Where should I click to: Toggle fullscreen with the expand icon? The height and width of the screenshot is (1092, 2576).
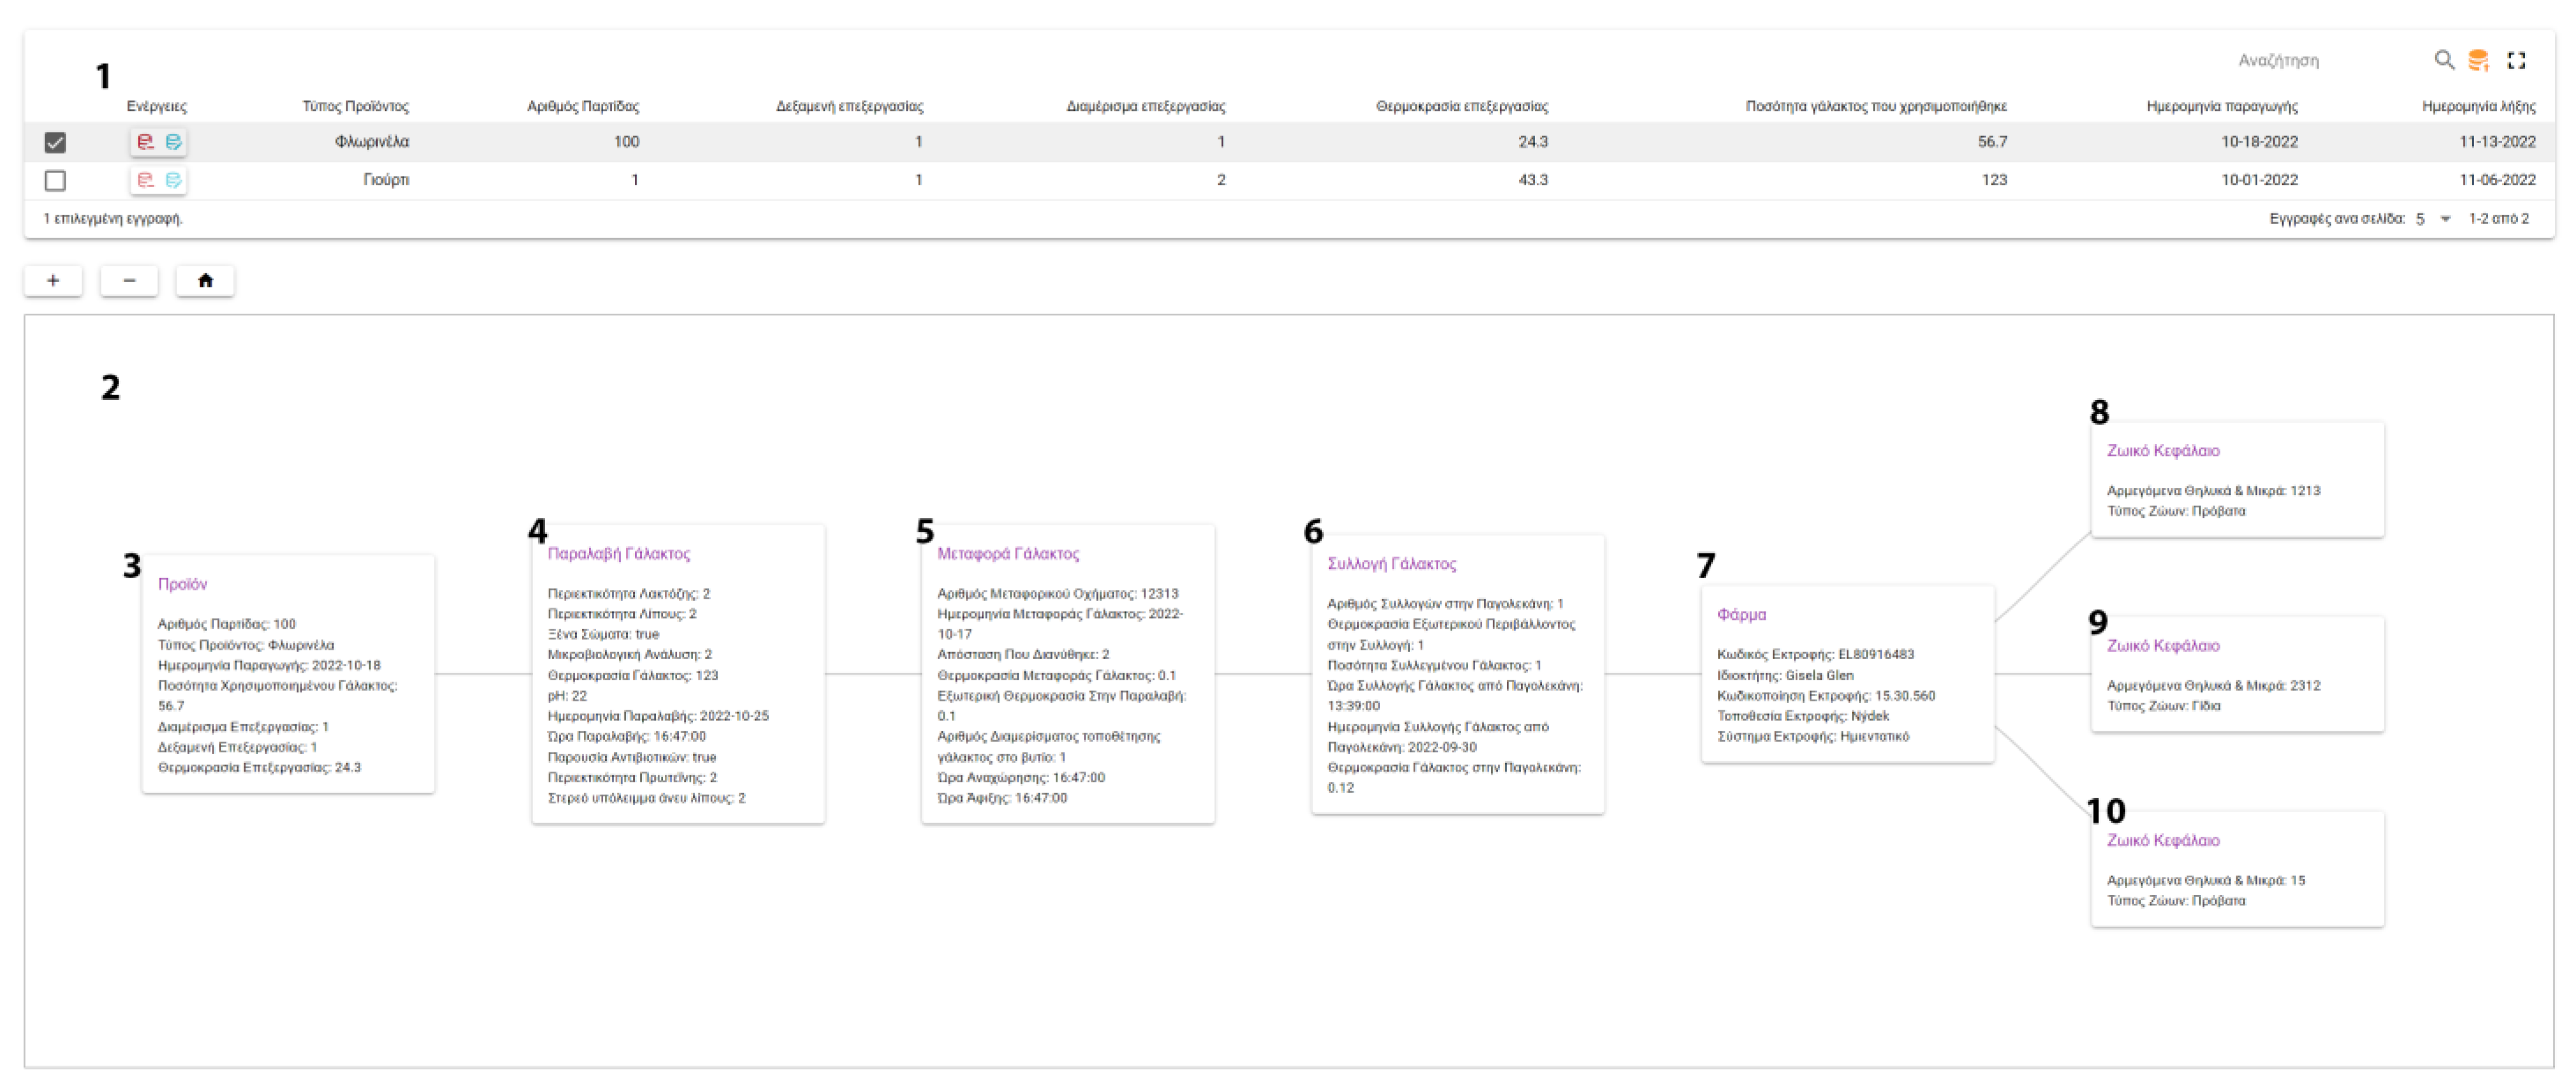click(x=2516, y=60)
